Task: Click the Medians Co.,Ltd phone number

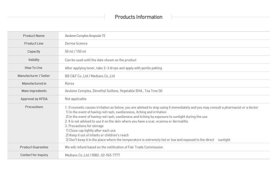Action: pyautogui.click(x=92, y=155)
